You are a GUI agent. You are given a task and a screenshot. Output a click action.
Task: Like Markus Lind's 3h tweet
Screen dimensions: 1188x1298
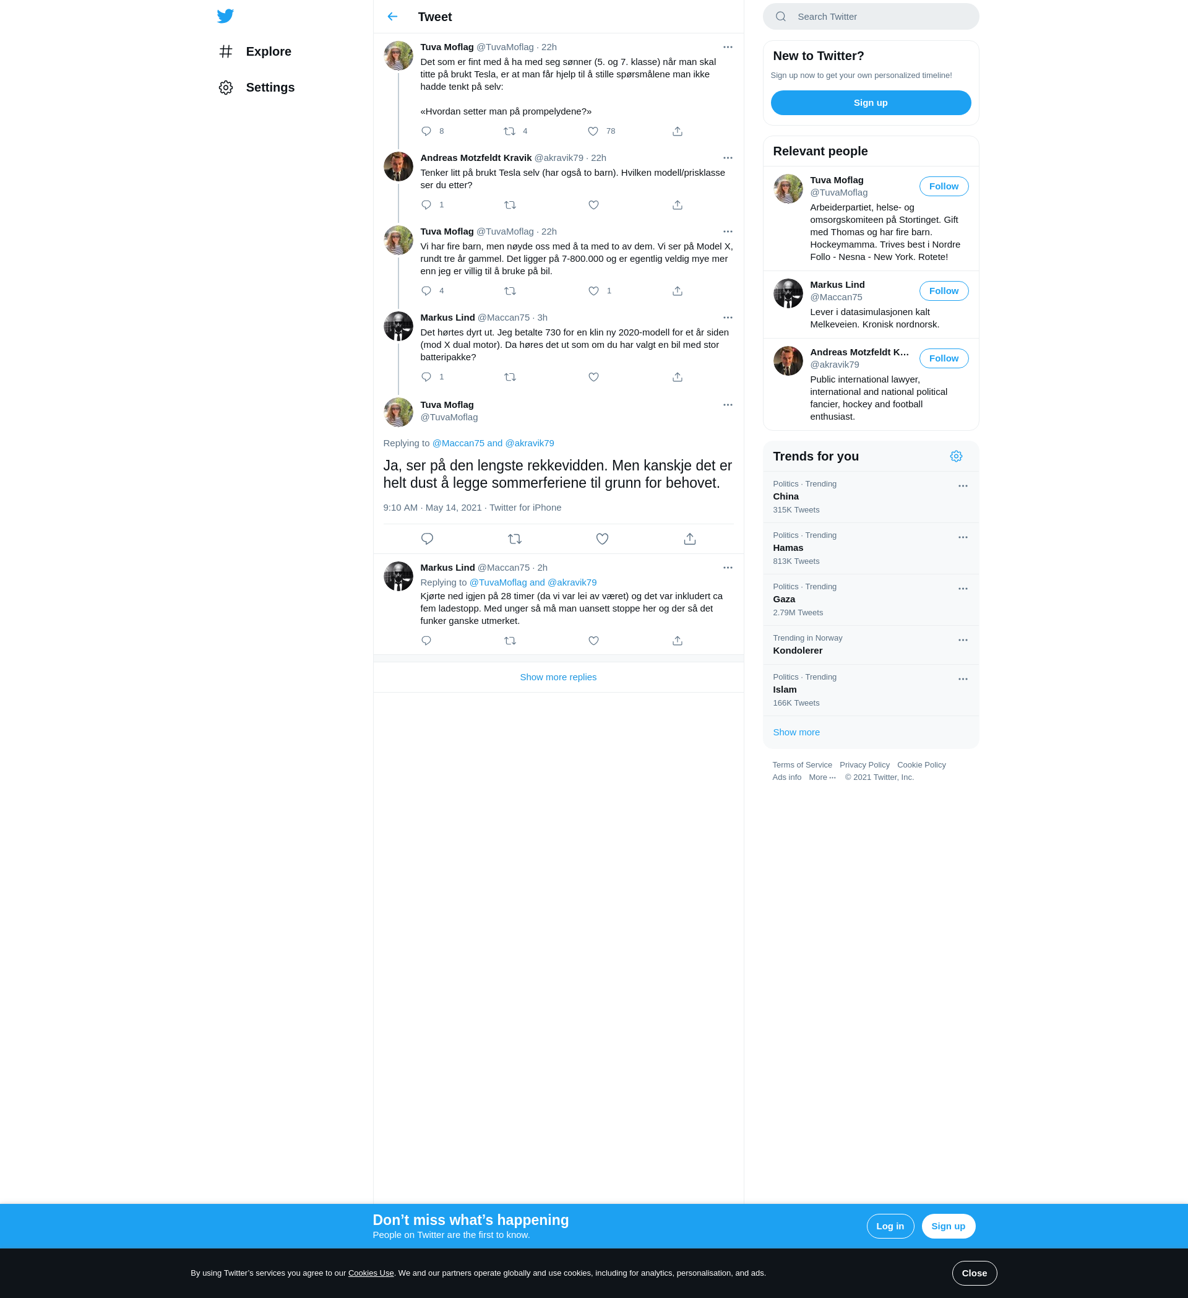click(593, 378)
